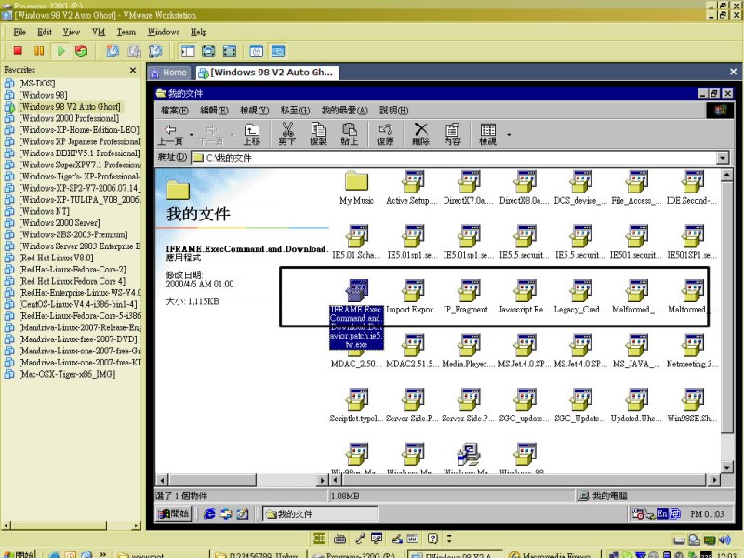Click Paste (貼上) toolbar button
744x558 pixels.
click(350, 134)
